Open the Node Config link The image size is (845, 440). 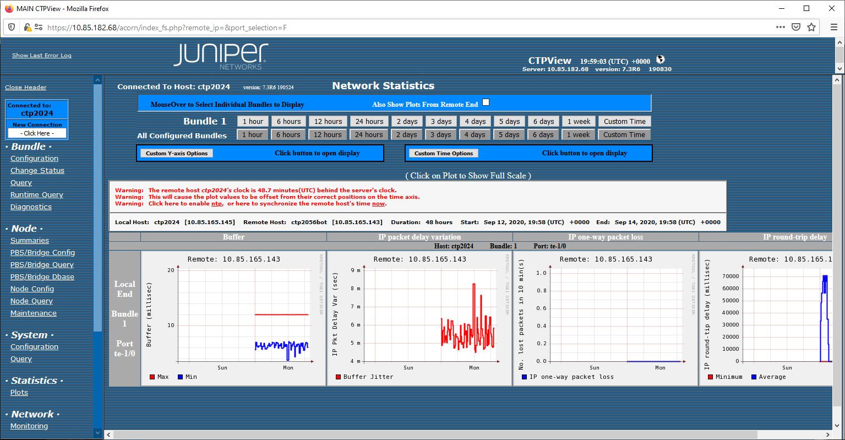pos(32,289)
